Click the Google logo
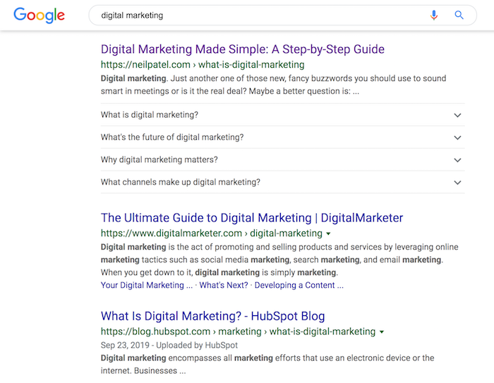494x383 pixels. click(39, 15)
